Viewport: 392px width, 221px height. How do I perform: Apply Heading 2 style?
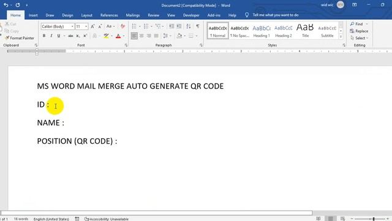[284, 31]
